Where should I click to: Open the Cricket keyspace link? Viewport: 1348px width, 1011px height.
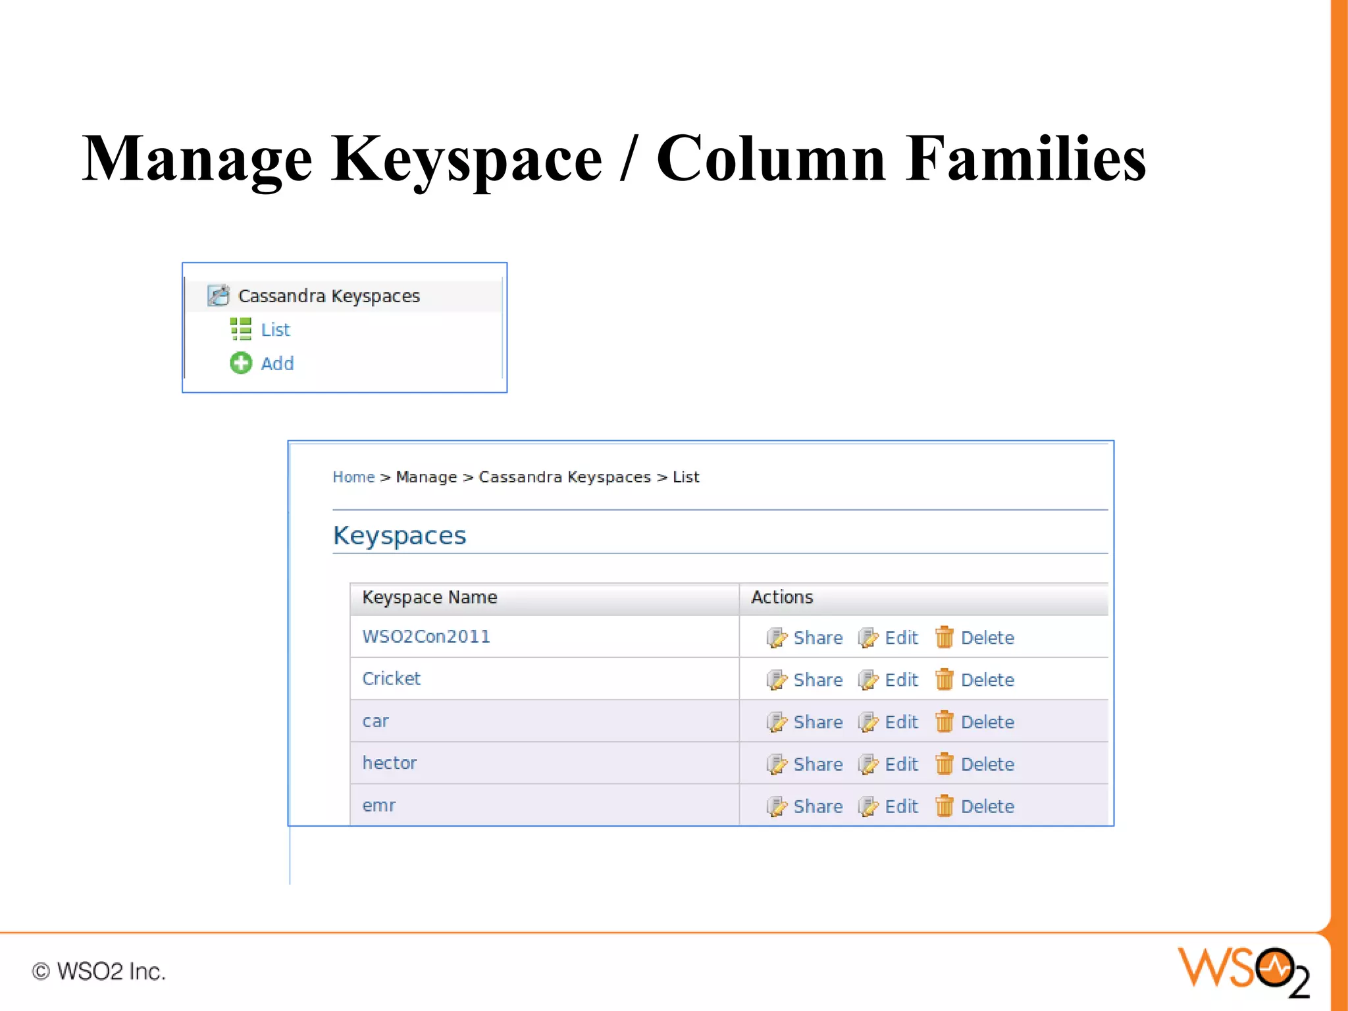(391, 679)
